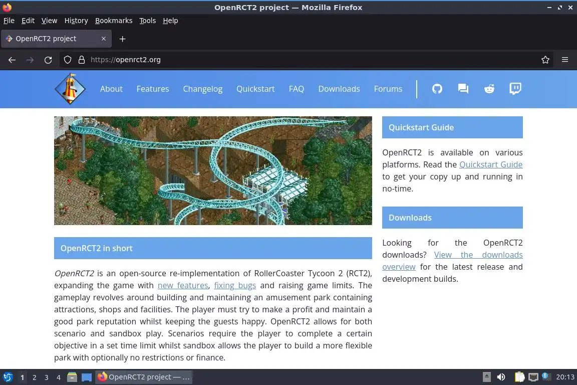Open the History menu
Viewport: 577px width, 385px height.
coord(76,21)
